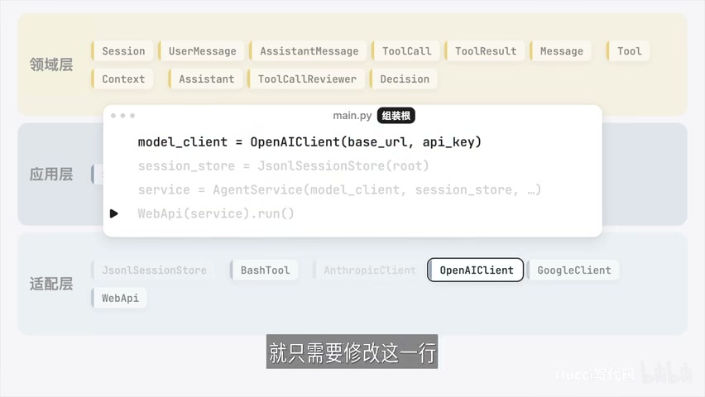Click the AnthropicClient chip
Viewport: 705px width, 397px height.
(x=369, y=270)
